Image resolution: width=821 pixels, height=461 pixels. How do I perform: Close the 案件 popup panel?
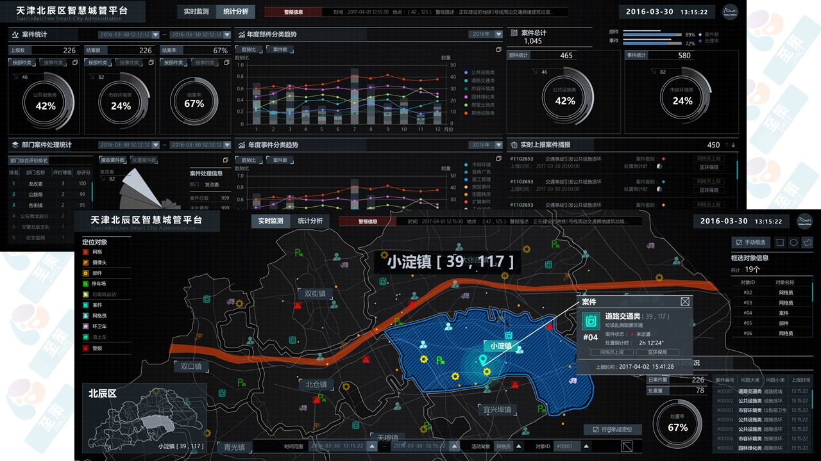[x=685, y=302]
